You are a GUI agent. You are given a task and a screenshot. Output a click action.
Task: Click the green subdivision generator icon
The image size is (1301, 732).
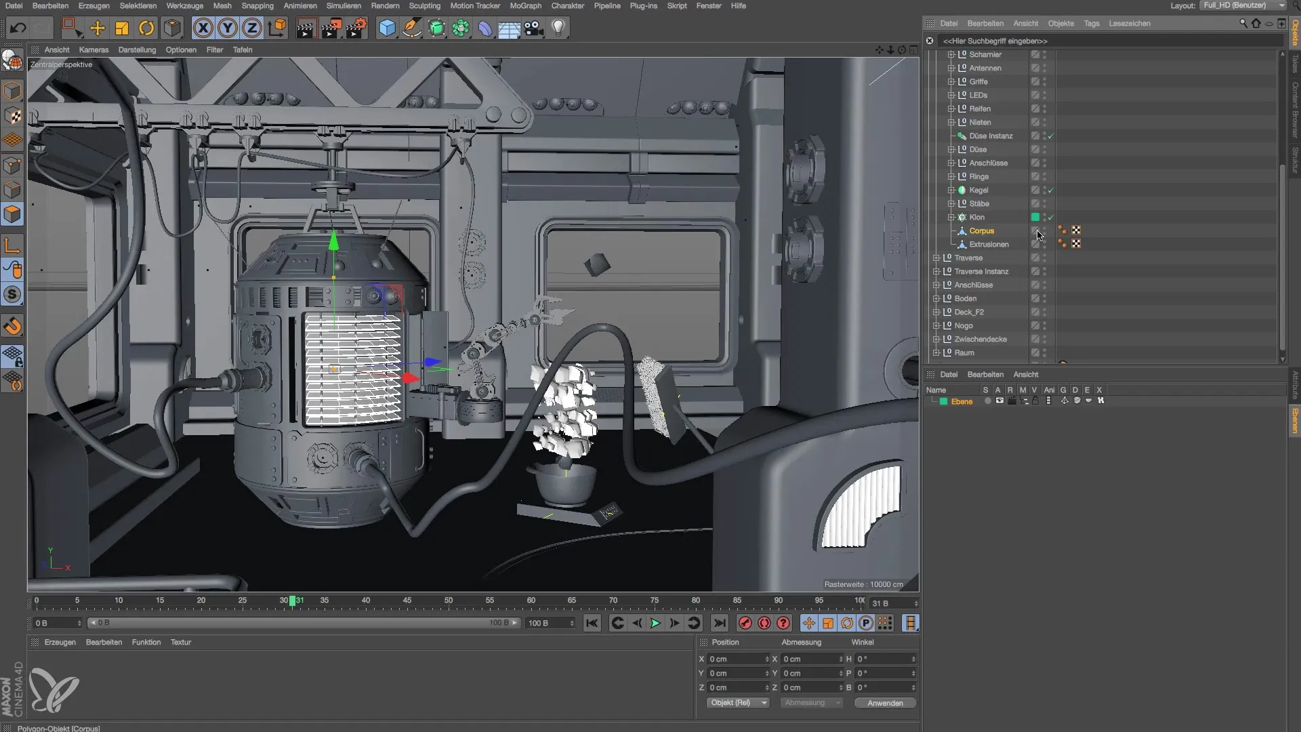point(437,28)
